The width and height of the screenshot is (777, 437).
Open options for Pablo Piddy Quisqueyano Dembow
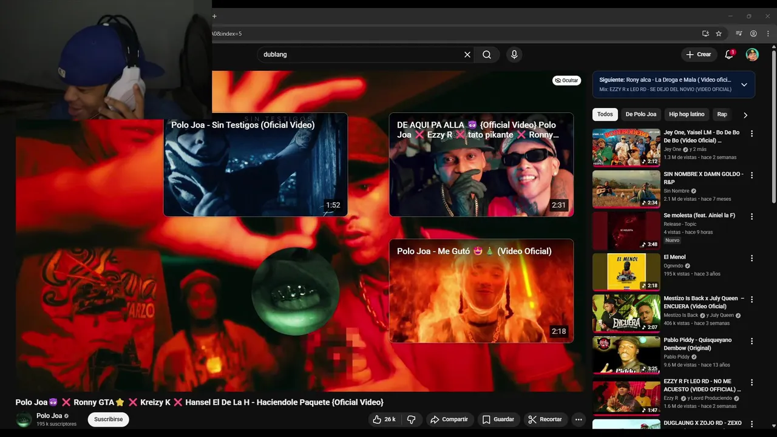tap(752, 341)
